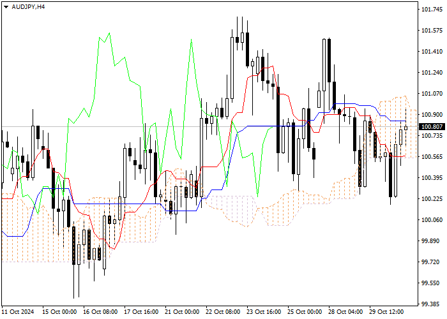Click the 101.410 price axis label
This screenshot has height=319, width=447.
point(432,52)
